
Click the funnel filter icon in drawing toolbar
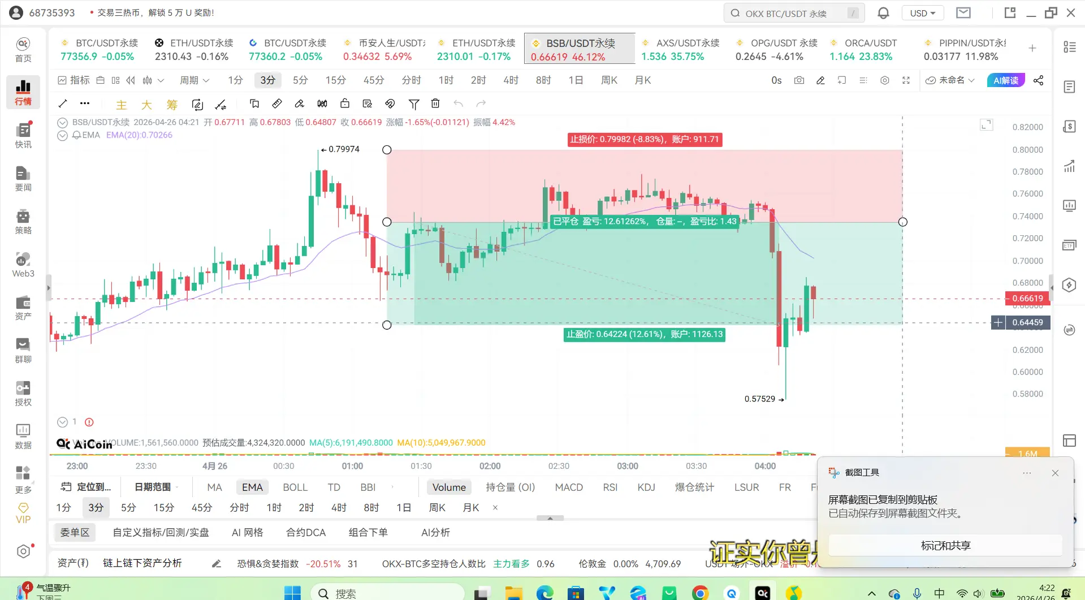click(414, 103)
